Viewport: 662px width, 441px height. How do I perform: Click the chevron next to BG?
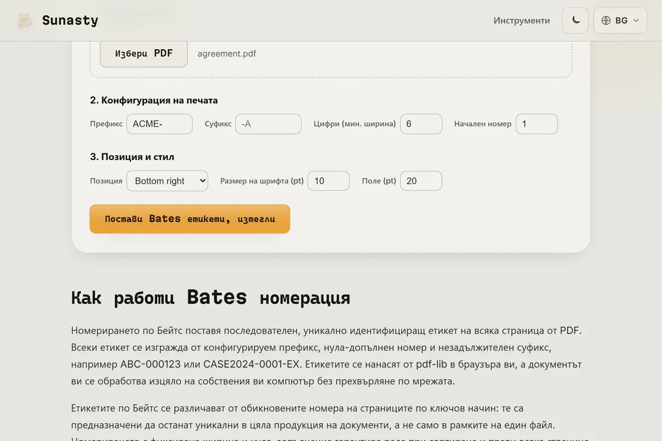click(636, 20)
